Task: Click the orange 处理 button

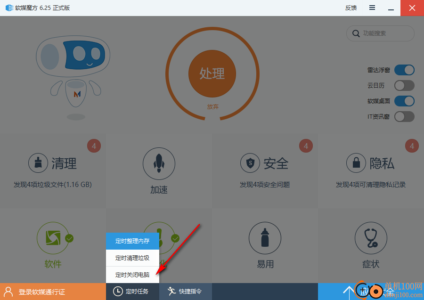Action: (212, 73)
